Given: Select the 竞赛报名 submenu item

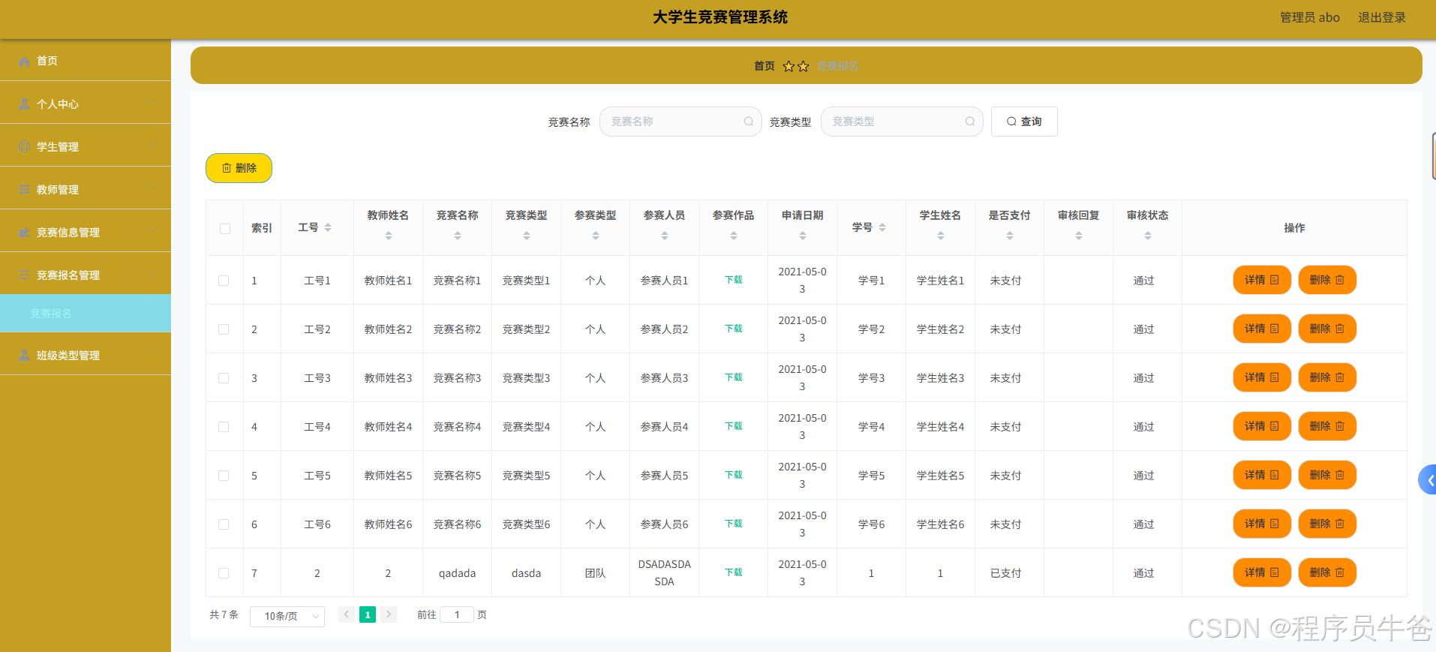Looking at the screenshot, I should tap(86, 314).
